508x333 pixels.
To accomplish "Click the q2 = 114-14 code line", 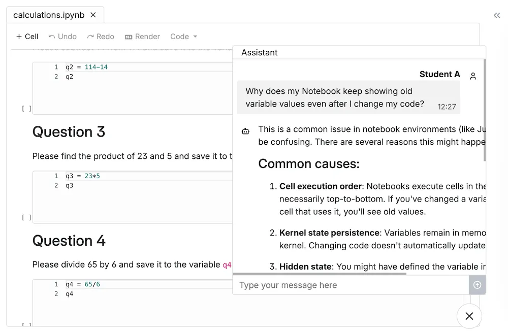I will pyautogui.click(x=86, y=67).
